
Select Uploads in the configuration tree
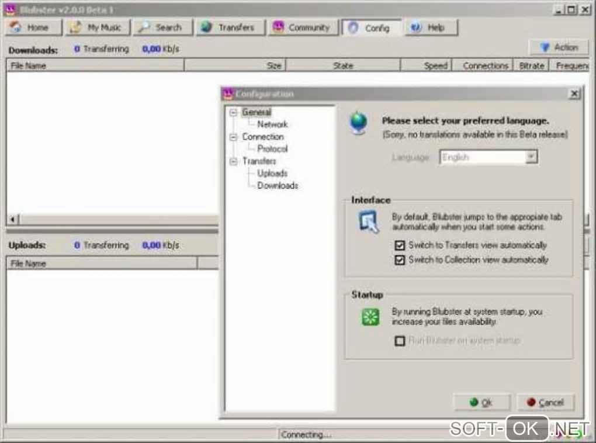tap(272, 173)
